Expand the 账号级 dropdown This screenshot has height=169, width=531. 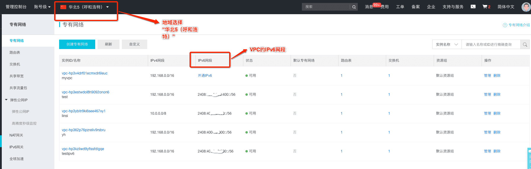coord(42,7)
